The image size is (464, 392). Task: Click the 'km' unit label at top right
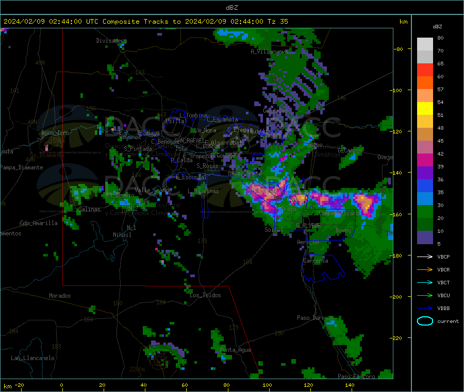[x=404, y=22]
